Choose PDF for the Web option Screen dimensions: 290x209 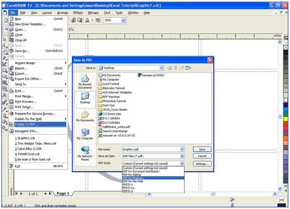154,181
